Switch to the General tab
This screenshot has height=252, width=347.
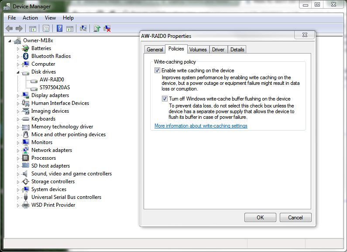[155, 50]
